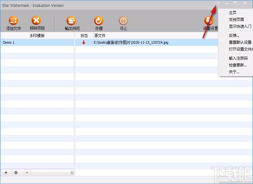Click the gear icon under template list

click(x=16, y=173)
